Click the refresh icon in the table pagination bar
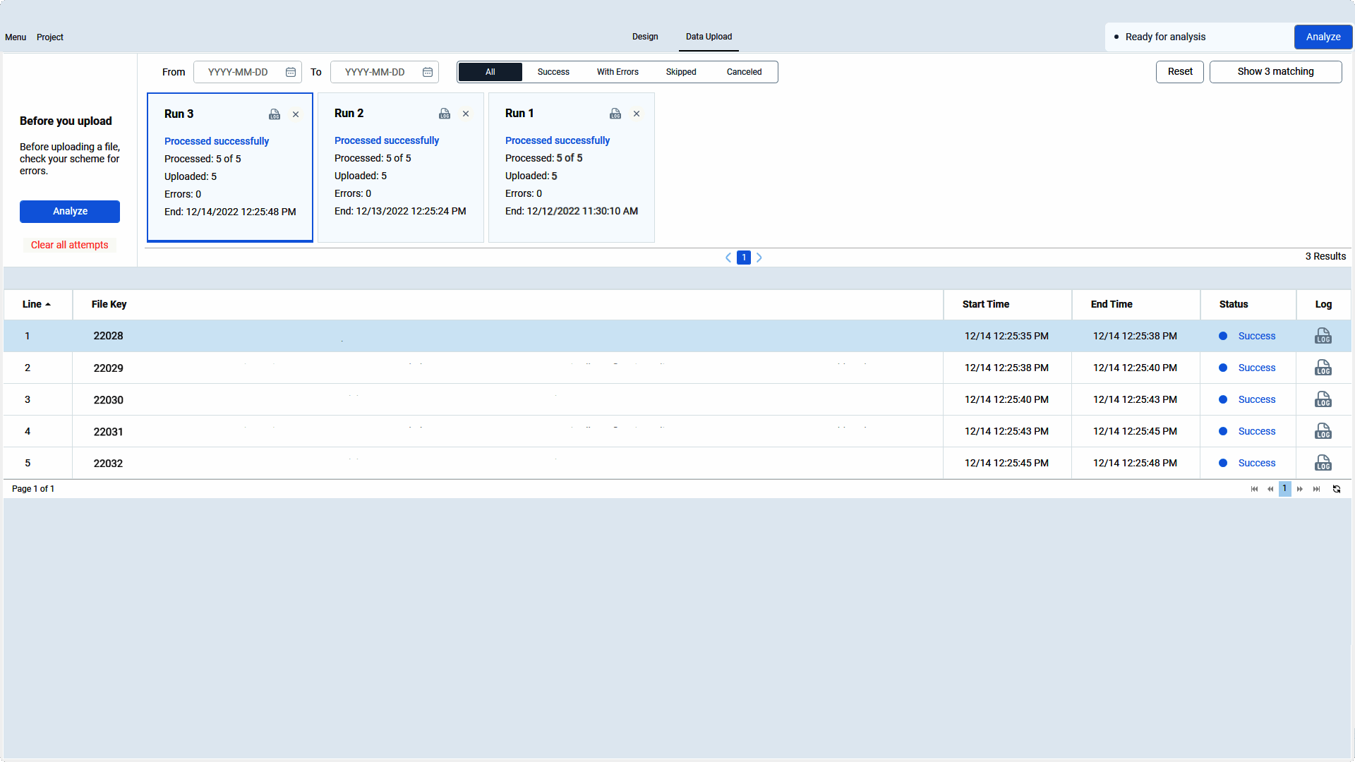The width and height of the screenshot is (1355, 762). pos(1337,489)
